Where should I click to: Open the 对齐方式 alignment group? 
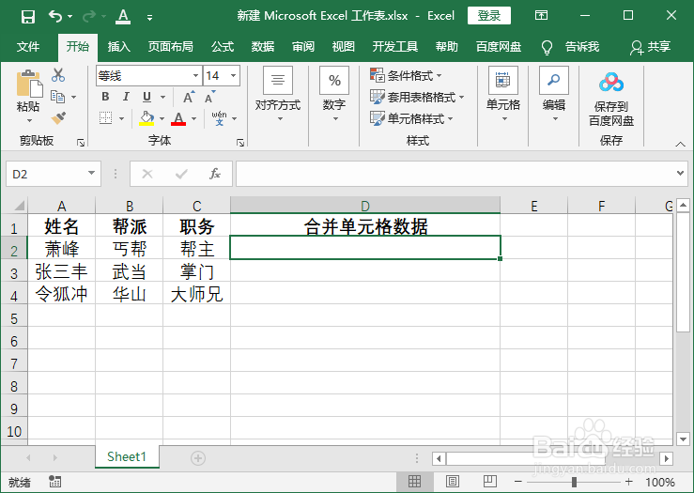coord(278,94)
